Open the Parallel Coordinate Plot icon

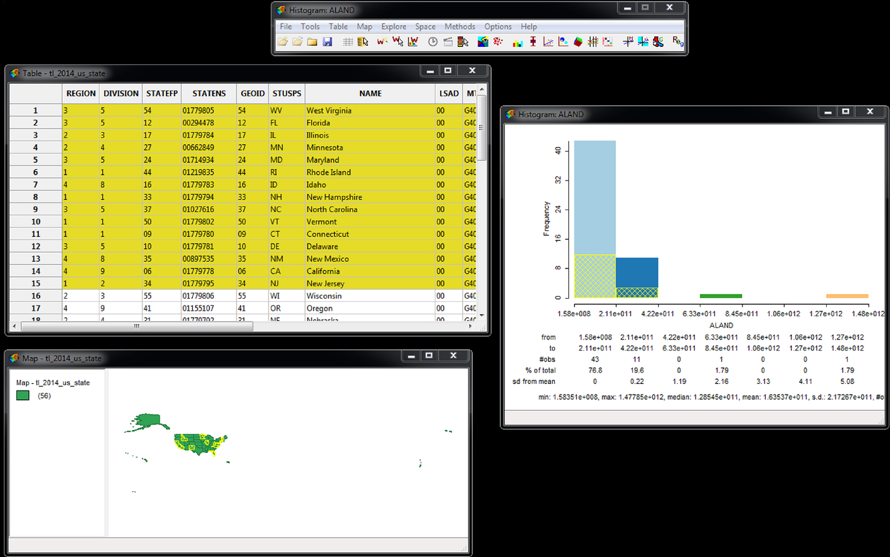(592, 42)
